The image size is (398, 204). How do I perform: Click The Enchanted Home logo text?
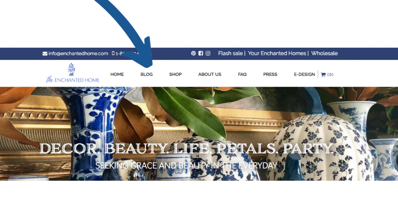[73, 80]
